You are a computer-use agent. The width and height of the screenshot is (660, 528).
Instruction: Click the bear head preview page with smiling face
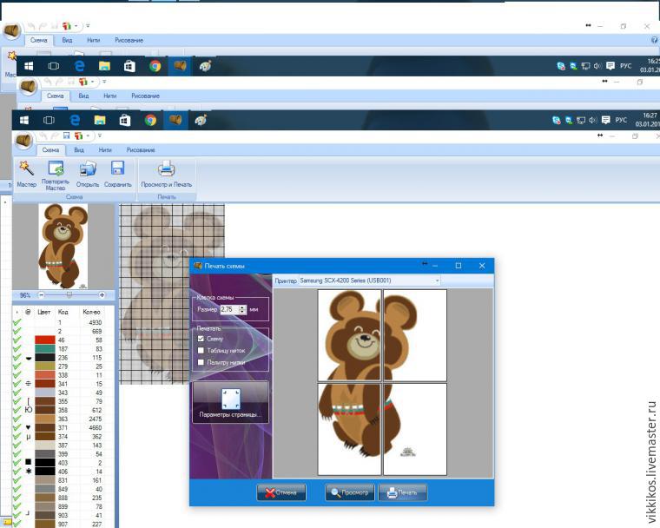[x=349, y=335]
